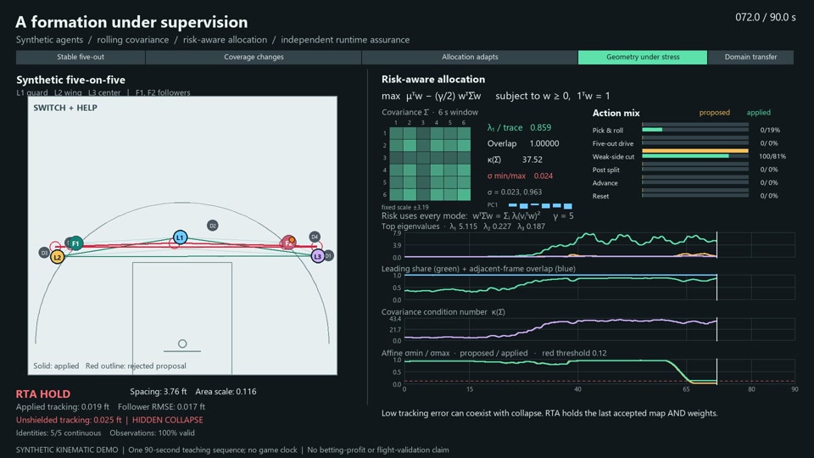The height and width of the screenshot is (458, 814).
Task: Click the 'fixed scale ±3.19' caption
Action: click(405, 207)
